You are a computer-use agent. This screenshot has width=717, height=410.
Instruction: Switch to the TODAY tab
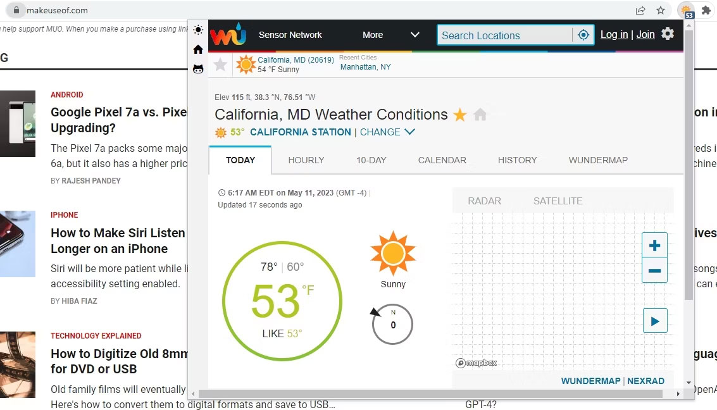[240, 160]
